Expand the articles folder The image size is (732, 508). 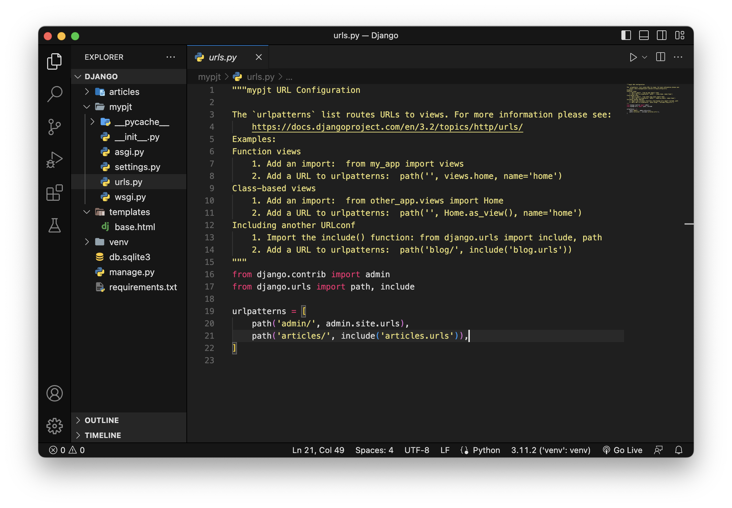pos(124,92)
